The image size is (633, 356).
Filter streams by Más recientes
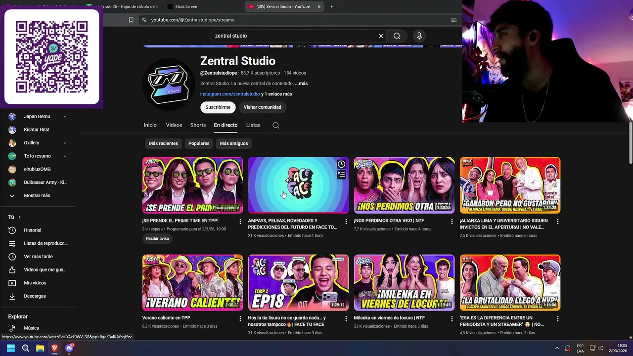click(x=163, y=143)
